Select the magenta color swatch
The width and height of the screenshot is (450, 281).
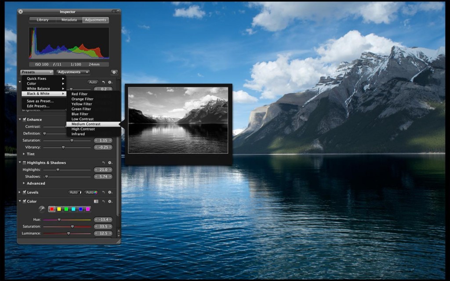[87, 209]
